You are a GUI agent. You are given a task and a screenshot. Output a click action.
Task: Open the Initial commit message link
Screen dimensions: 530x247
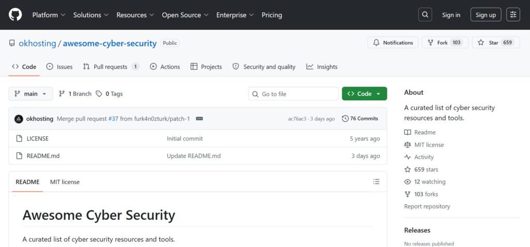click(x=185, y=138)
